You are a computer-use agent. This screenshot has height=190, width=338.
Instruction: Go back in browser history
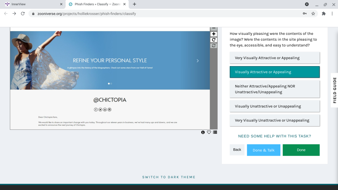pyautogui.click(x=6, y=13)
